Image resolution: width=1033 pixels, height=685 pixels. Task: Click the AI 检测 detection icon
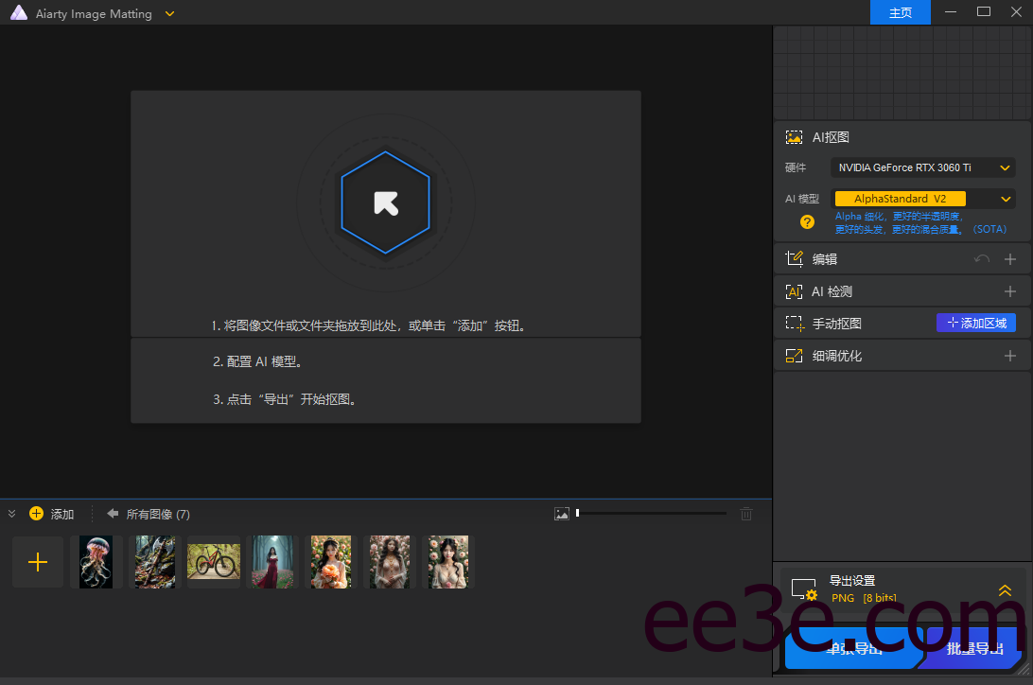[x=794, y=290]
